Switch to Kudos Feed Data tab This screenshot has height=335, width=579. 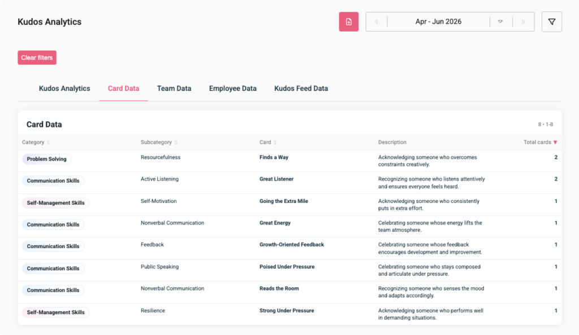[301, 89]
